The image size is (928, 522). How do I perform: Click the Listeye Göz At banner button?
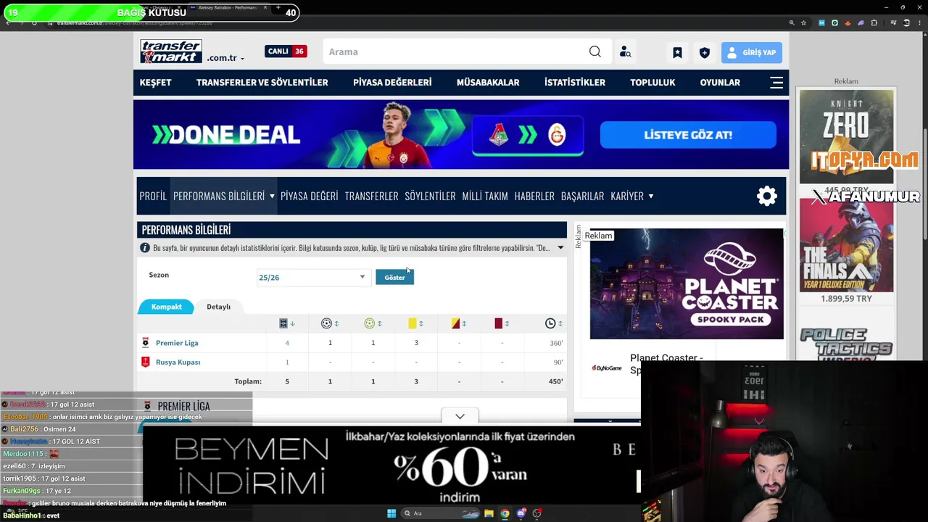click(688, 135)
